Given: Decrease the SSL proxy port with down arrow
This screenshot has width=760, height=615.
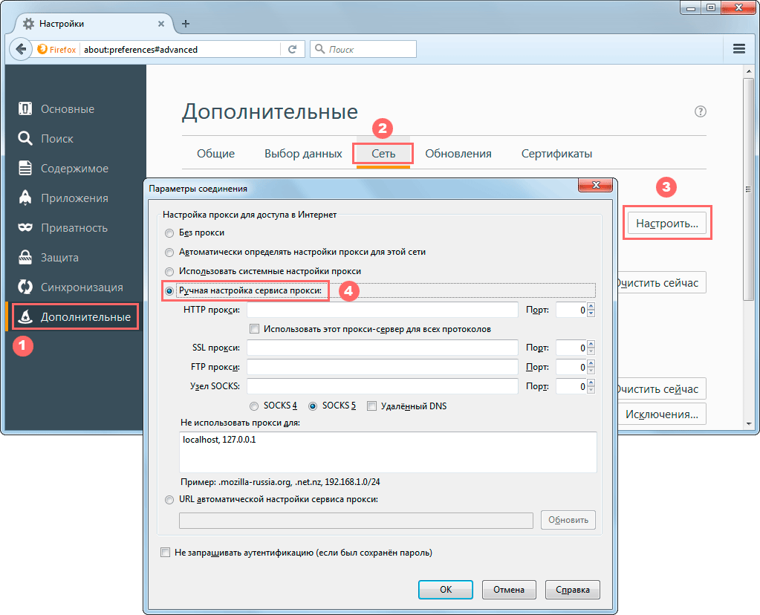Looking at the screenshot, I should pyautogui.click(x=591, y=351).
